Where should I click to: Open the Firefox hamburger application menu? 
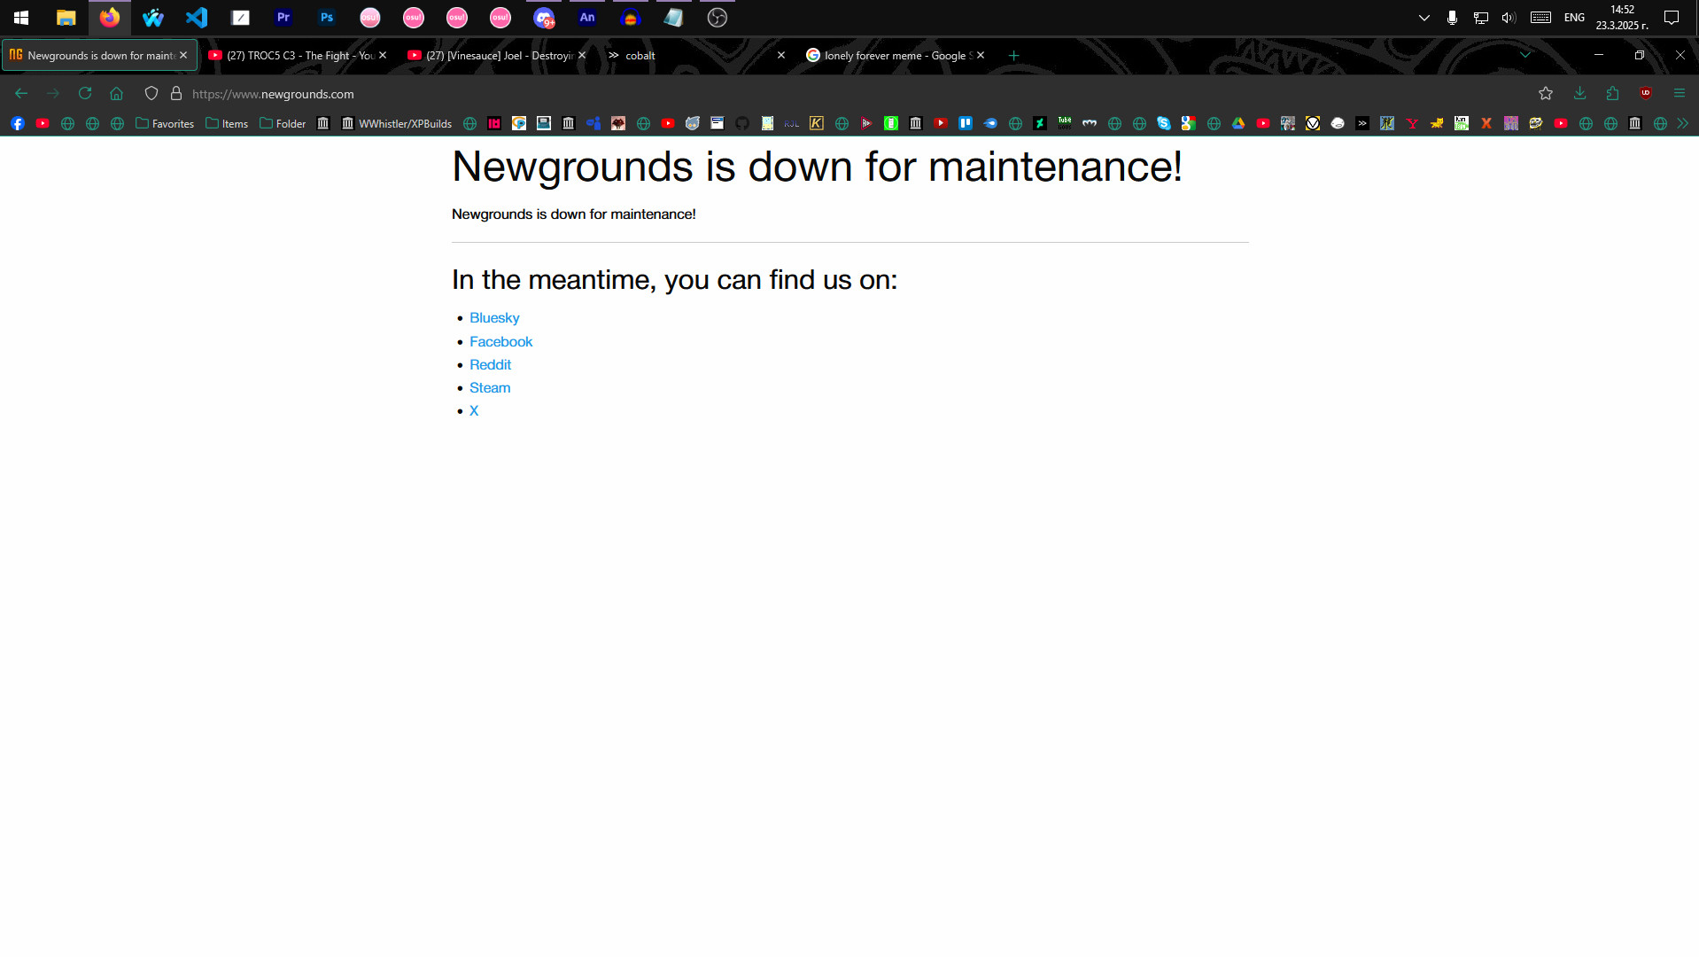1679,94
